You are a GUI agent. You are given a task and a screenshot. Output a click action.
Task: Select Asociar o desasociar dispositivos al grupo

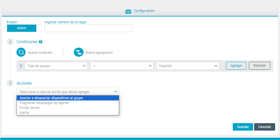pos(68,98)
